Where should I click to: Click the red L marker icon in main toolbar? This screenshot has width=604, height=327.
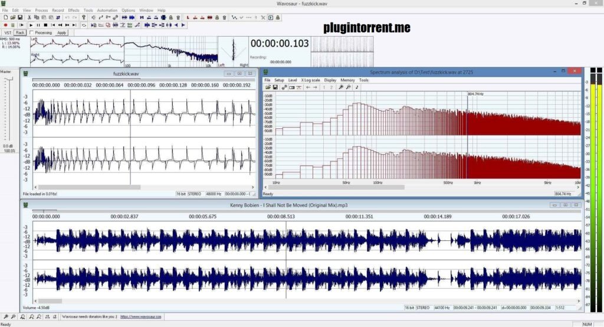[188, 17]
